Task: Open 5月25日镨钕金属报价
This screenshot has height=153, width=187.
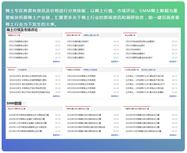Action: (x=135, y=54)
